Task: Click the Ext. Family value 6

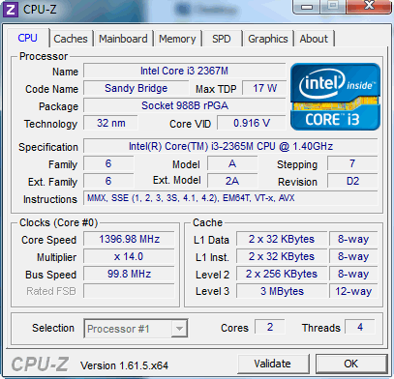Action: pyautogui.click(x=108, y=181)
